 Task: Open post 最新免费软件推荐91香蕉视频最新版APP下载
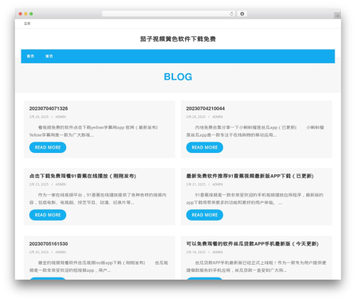[x=250, y=176]
